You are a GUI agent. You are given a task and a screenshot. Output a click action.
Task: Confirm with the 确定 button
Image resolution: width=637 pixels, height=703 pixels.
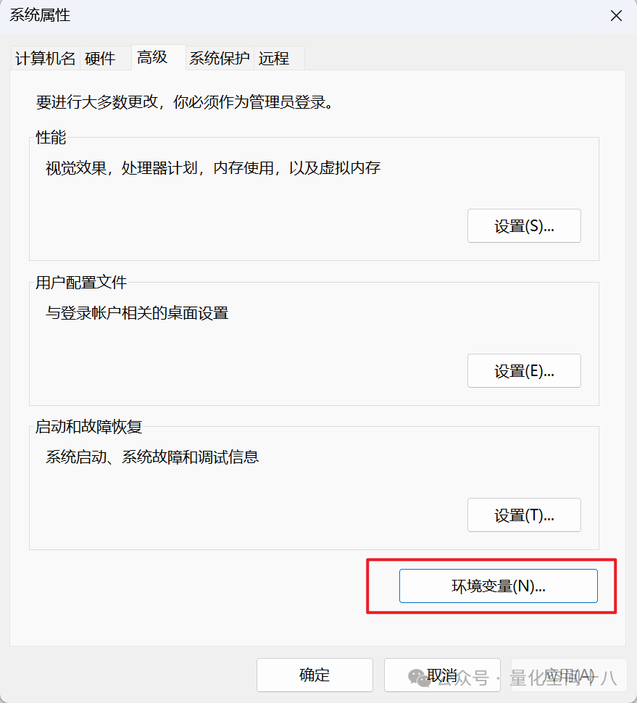coord(315,675)
